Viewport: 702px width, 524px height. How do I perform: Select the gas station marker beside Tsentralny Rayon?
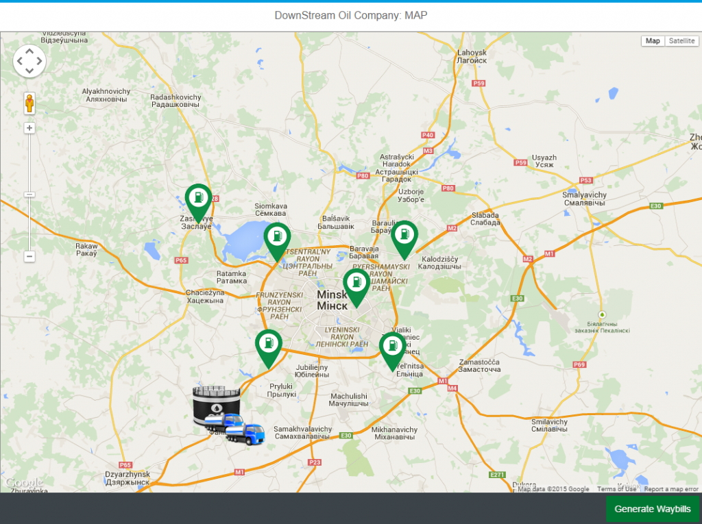click(x=277, y=242)
